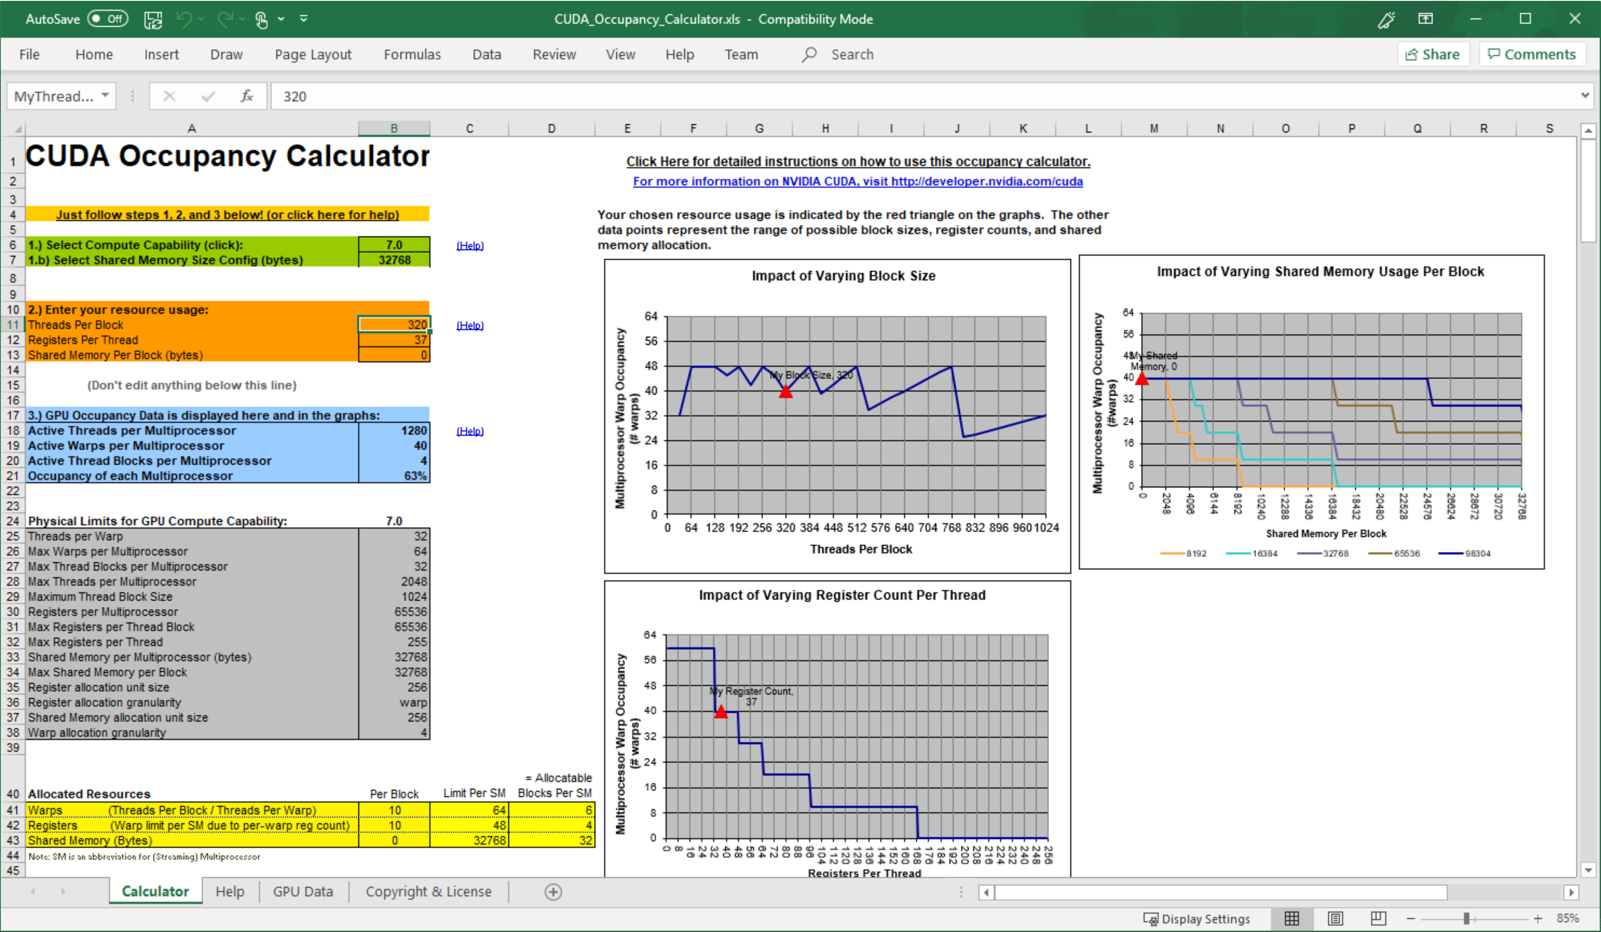Confirm entry with the formula bar checkmark

click(x=208, y=96)
